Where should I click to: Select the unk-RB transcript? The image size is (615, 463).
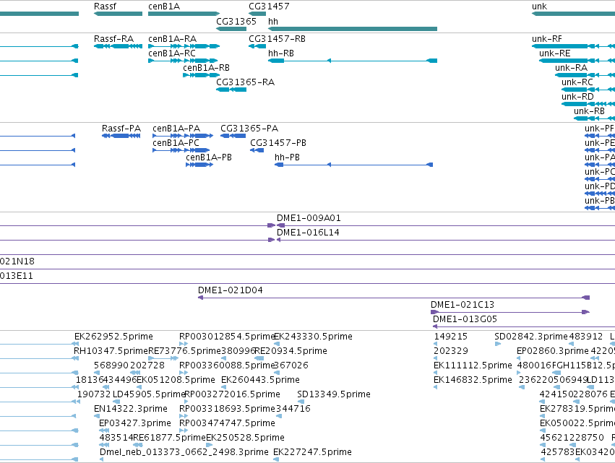594,118
